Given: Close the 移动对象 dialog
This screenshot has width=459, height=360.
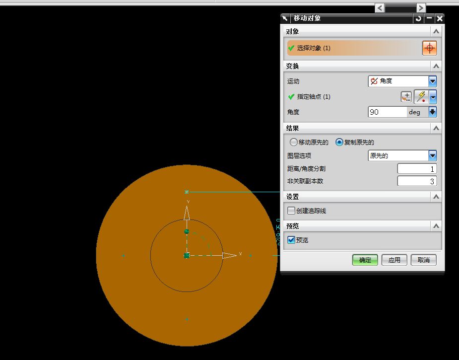Looking at the screenshot, I should click(440, 18).
